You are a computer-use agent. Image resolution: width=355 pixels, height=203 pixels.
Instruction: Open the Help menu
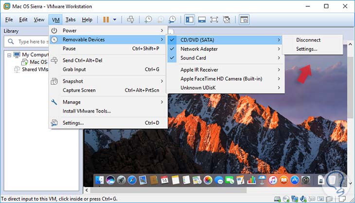point(87,20)
